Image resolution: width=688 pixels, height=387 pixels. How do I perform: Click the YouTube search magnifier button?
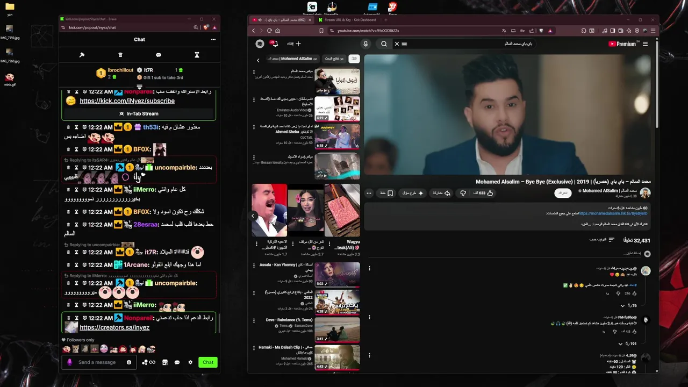pyautogui.click(x=384, y=44)
